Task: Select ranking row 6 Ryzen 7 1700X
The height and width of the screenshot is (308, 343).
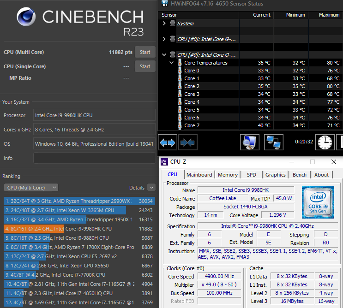Action: coord(79,247)
